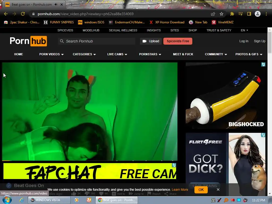This screenshot has width=272, height=204.
Task: Toggle the Chrome side panel icon
Action: [x=249, y=14]
